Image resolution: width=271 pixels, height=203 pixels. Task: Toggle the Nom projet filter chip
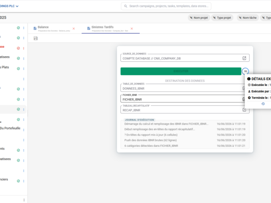(199, 17)
